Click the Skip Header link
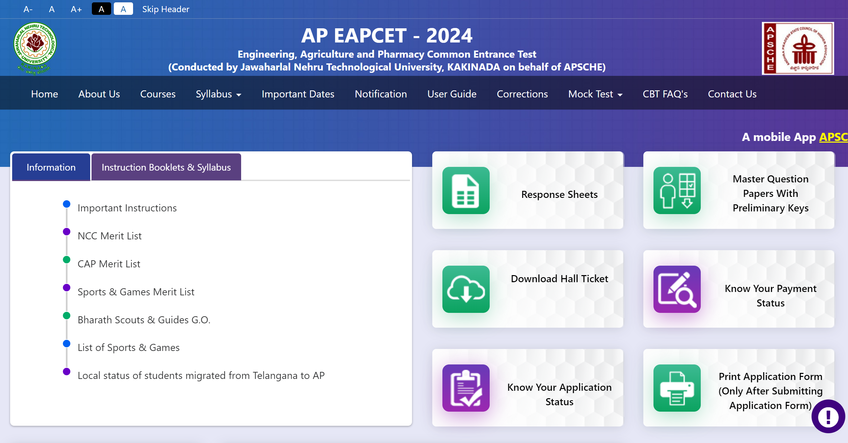 tap(166, 9)
